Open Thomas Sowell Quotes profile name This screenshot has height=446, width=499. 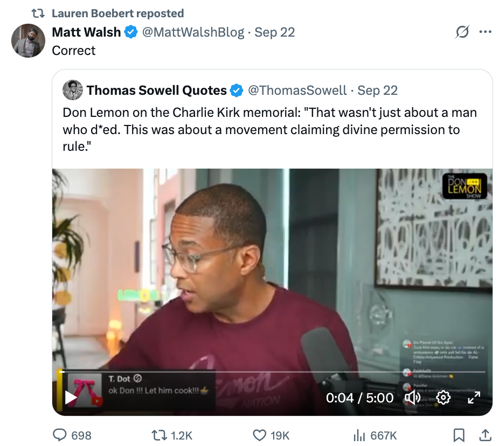coord(156,90)
